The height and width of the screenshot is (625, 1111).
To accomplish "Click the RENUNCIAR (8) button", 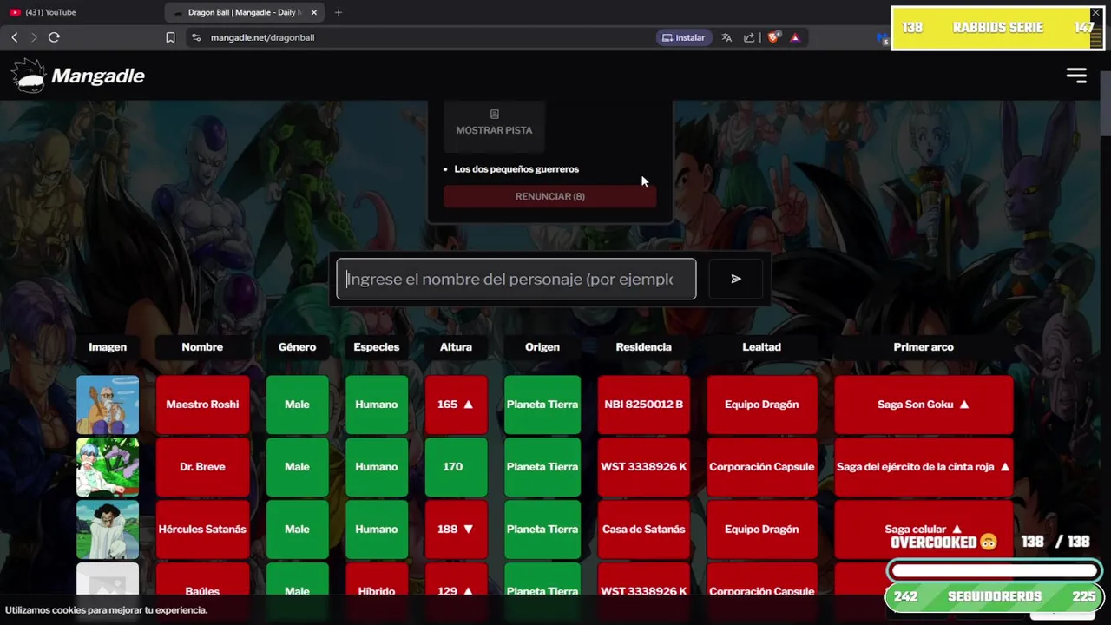I will pos(549,196).
